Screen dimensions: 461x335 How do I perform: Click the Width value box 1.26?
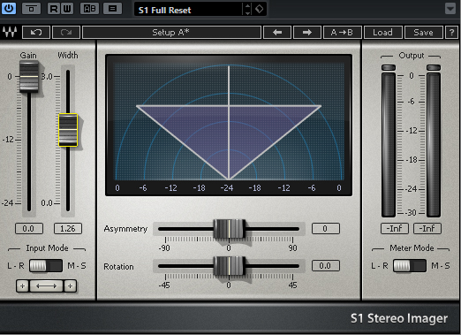click(x=68, y=229)
